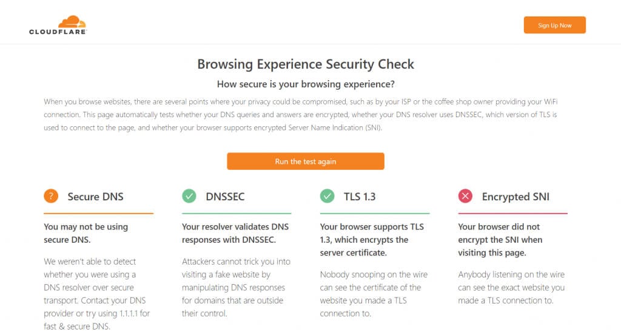Click the Encrypted SNI red X icon
Screen dimensions: 621x332
coord(465,196)
